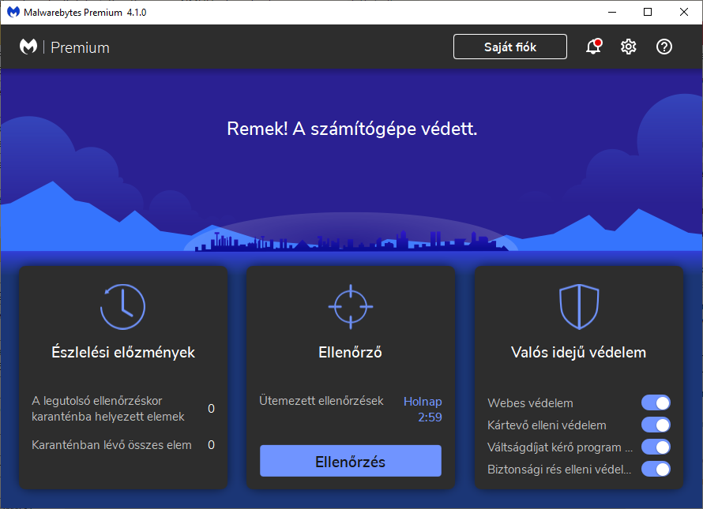Click Premium text in header

pos(81,47)
